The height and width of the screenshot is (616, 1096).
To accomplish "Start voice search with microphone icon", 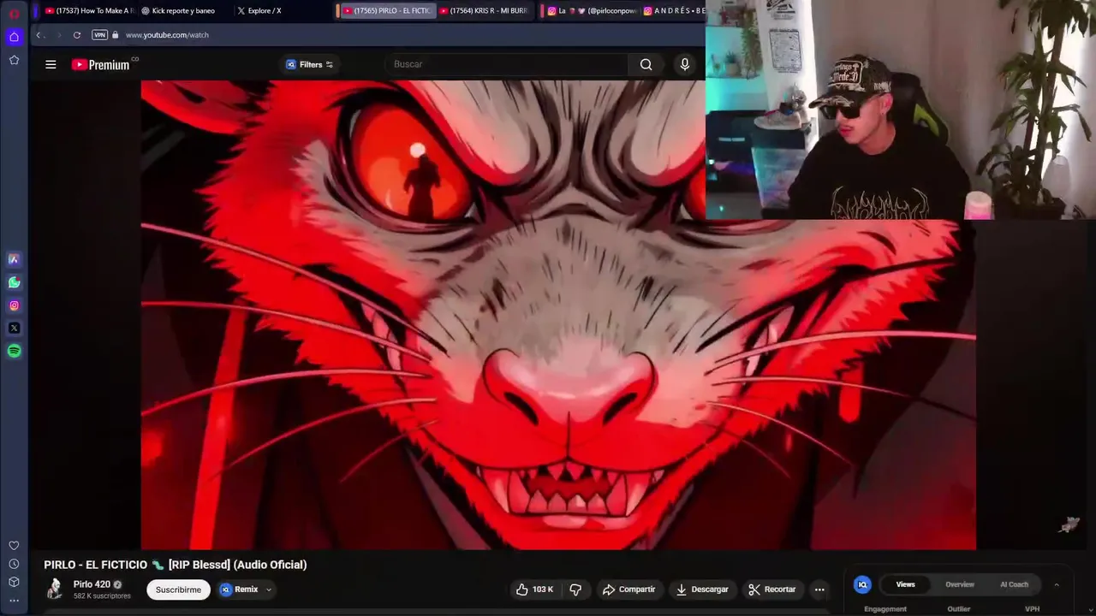I will [684, 64].
